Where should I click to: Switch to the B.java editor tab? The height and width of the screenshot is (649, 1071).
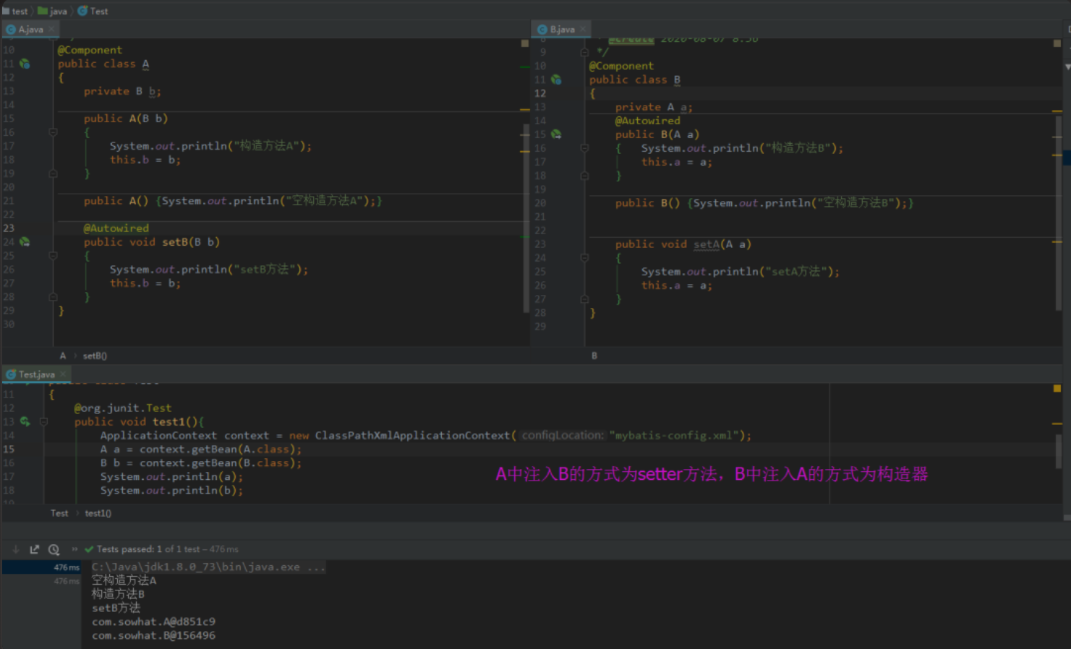click(561, 30)
